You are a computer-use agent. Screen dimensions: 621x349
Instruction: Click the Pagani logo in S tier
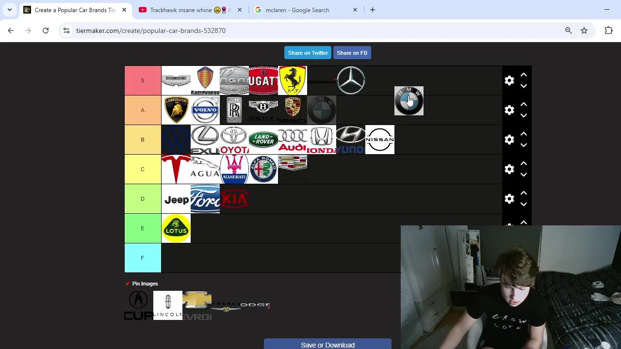point(234,80)
